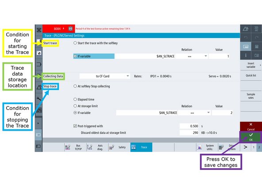Open the alarm triangle icon at top right
The image size is (262, 196).
[246, 29]
